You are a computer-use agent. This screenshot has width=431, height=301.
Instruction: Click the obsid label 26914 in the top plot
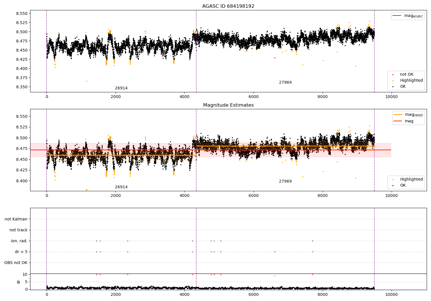point(121,88)
